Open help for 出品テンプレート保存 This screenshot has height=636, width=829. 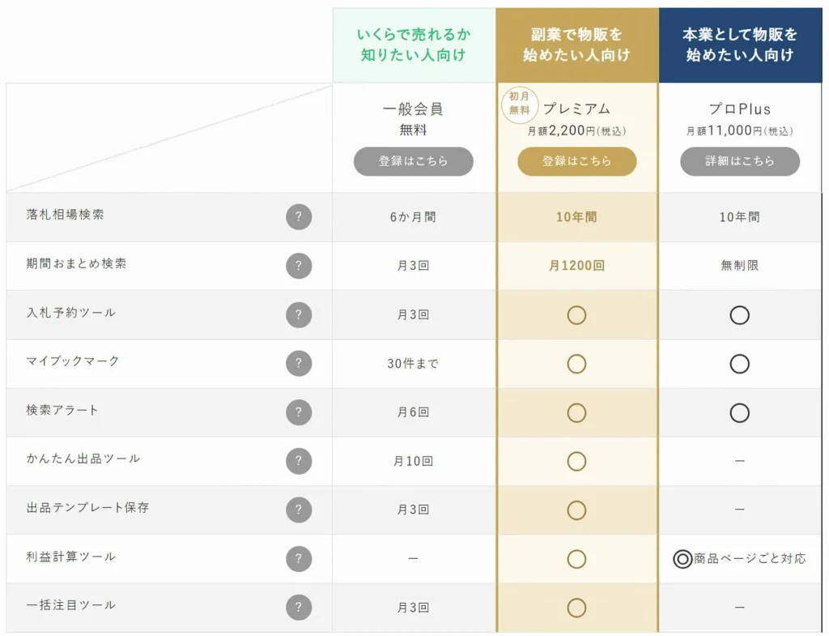click(x=300, y=510)
